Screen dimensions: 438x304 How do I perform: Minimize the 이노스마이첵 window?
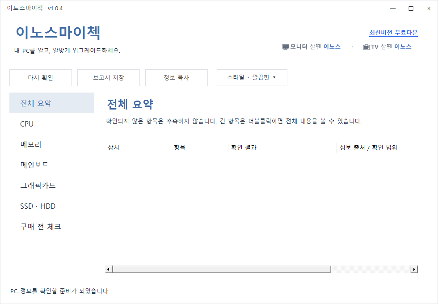pos(393,8)
